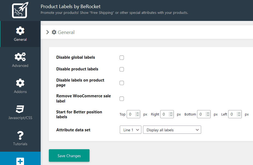Switch to the Advanced tab label
The image size is (253, 165).
coord(20,66)
